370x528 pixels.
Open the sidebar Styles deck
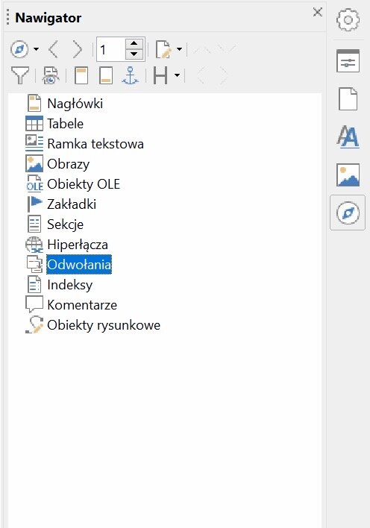[x=348, y=136]
